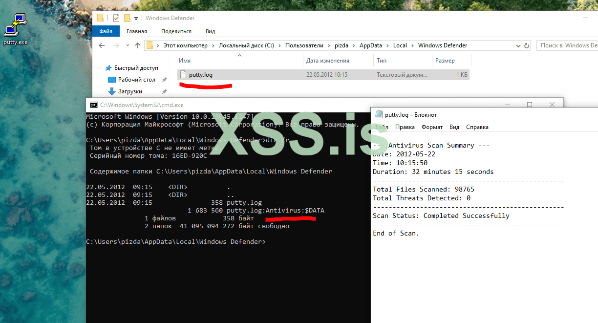Open the quick access toolbar customize arrow
This screenshot has width=598, height=323.
136,19
